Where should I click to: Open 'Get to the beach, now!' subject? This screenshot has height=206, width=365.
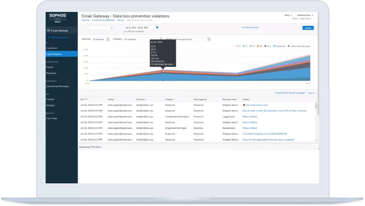click(x=257, y=105)
